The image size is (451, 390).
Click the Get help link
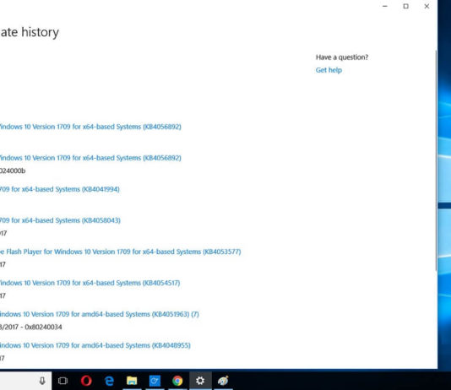point(329,70)
